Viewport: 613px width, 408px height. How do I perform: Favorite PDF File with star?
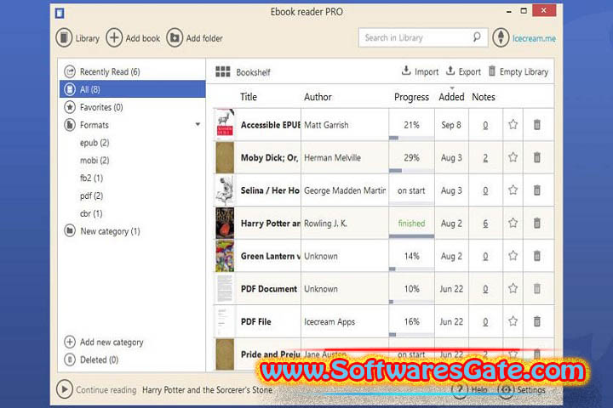513,321
